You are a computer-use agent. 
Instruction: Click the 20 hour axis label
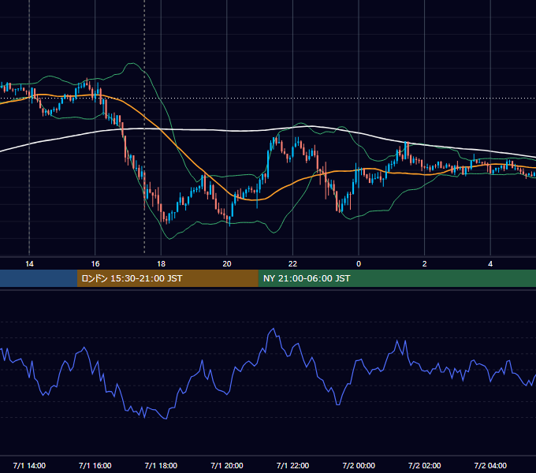(227, 264)
